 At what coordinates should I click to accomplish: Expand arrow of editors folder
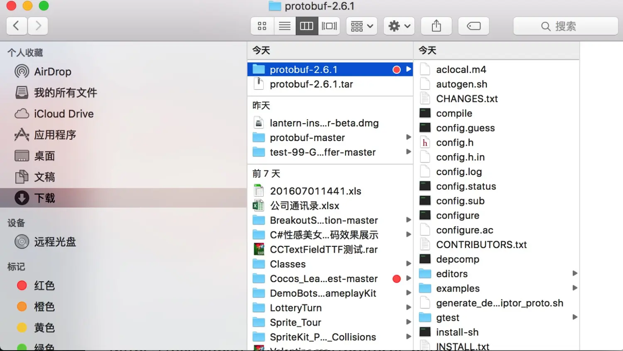point(575,273)
